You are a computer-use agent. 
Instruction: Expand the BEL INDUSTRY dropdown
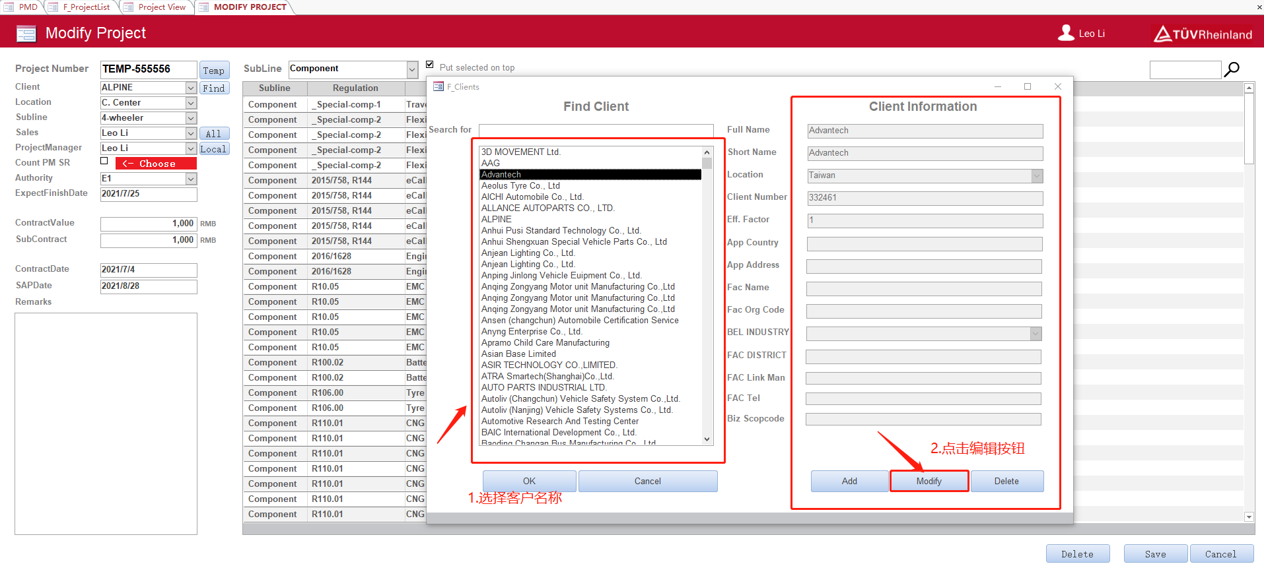(x=1036, y=334)
